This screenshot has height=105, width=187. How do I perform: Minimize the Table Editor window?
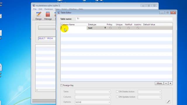[x=162, y=13]
